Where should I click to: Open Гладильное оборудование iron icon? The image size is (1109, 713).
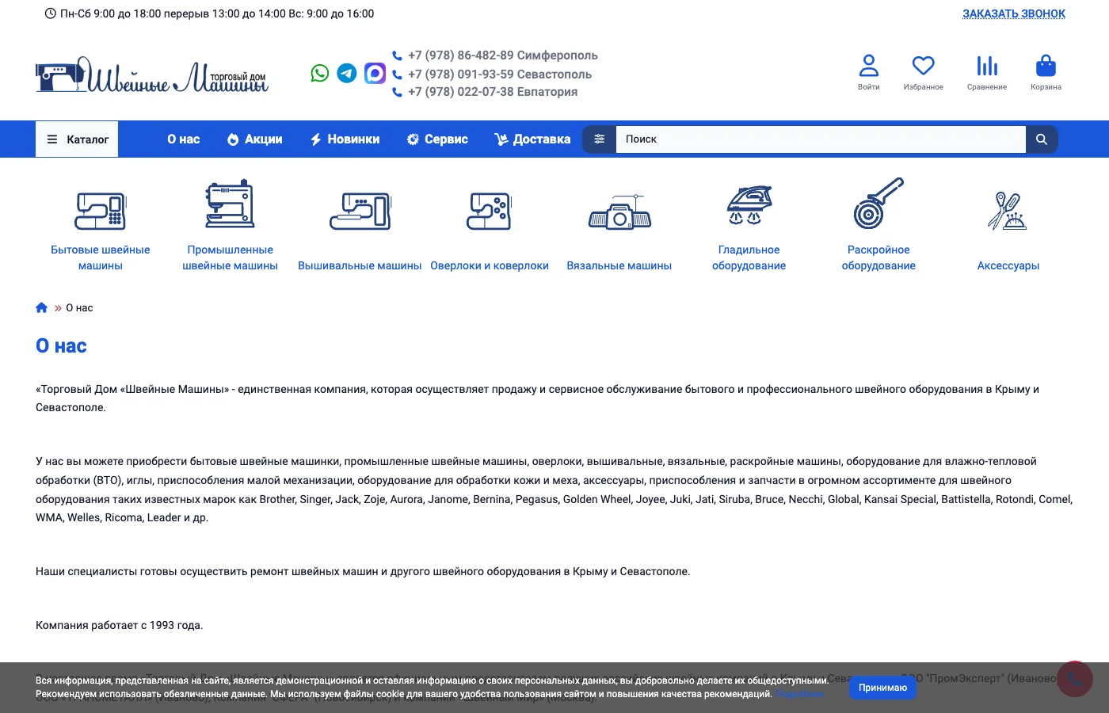pyautogui.click(x=749, y=205)
